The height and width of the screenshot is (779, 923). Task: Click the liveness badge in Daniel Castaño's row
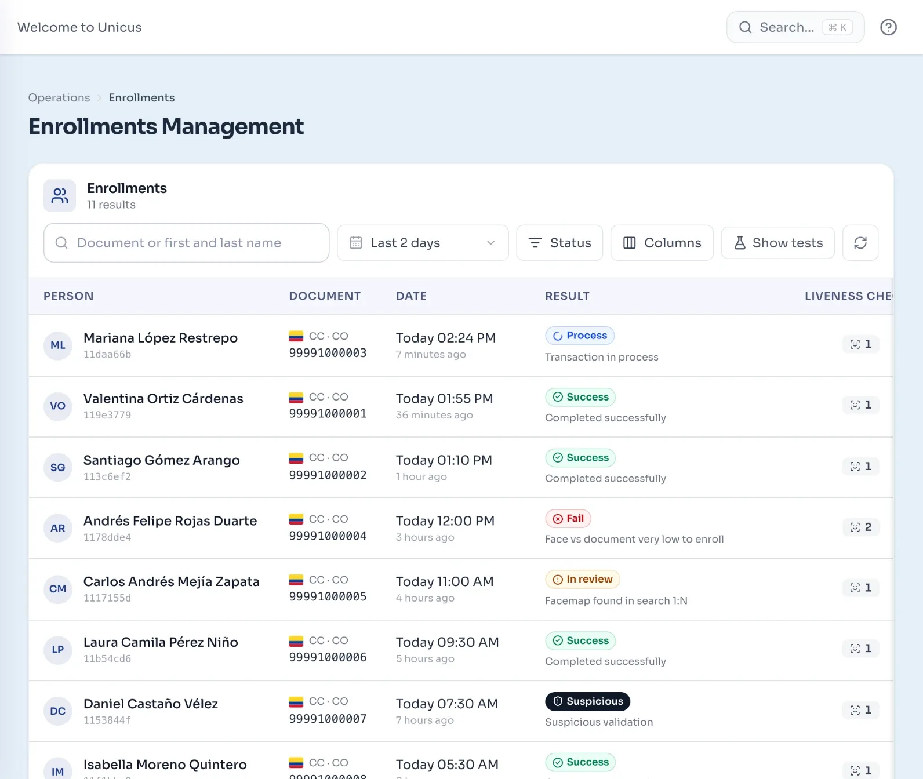[861, 711]
